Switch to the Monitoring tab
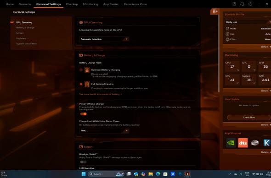 90,4
